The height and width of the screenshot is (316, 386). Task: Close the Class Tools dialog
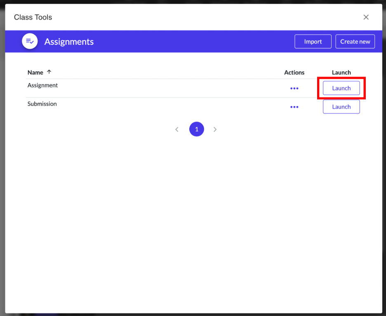[x=366, y=17]
